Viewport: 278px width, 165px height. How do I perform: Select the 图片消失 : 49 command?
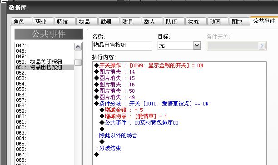pyautogui.click(x=114, y=97)
